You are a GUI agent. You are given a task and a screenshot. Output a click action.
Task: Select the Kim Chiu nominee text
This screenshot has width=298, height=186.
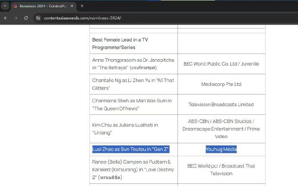tap(125, 129)
